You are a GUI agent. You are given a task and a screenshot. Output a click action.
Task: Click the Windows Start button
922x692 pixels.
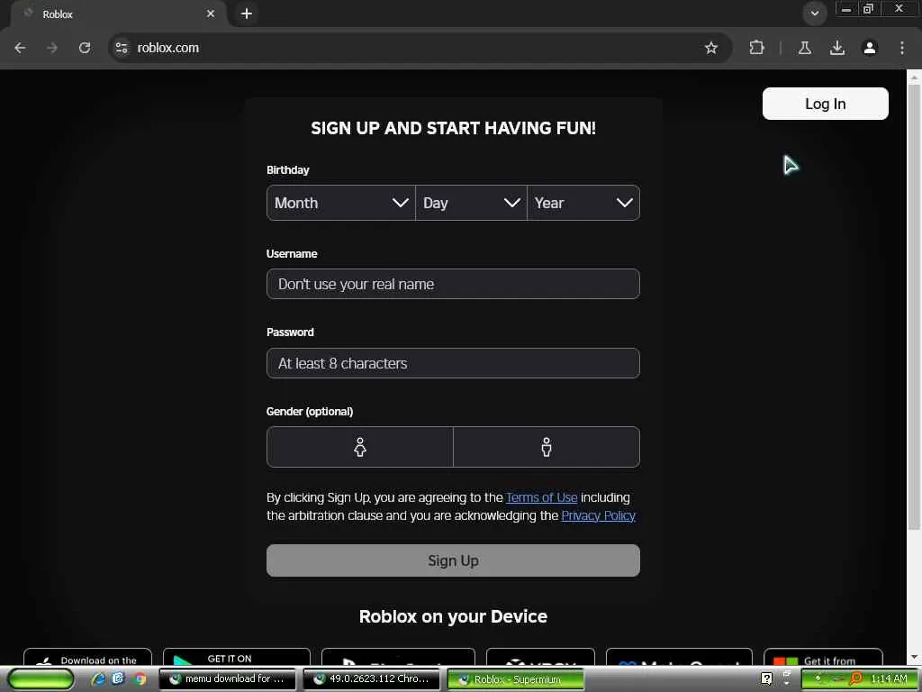tap(41, 679)
